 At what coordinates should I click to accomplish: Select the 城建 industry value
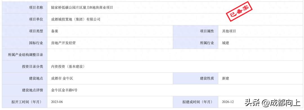click(225, 43)
